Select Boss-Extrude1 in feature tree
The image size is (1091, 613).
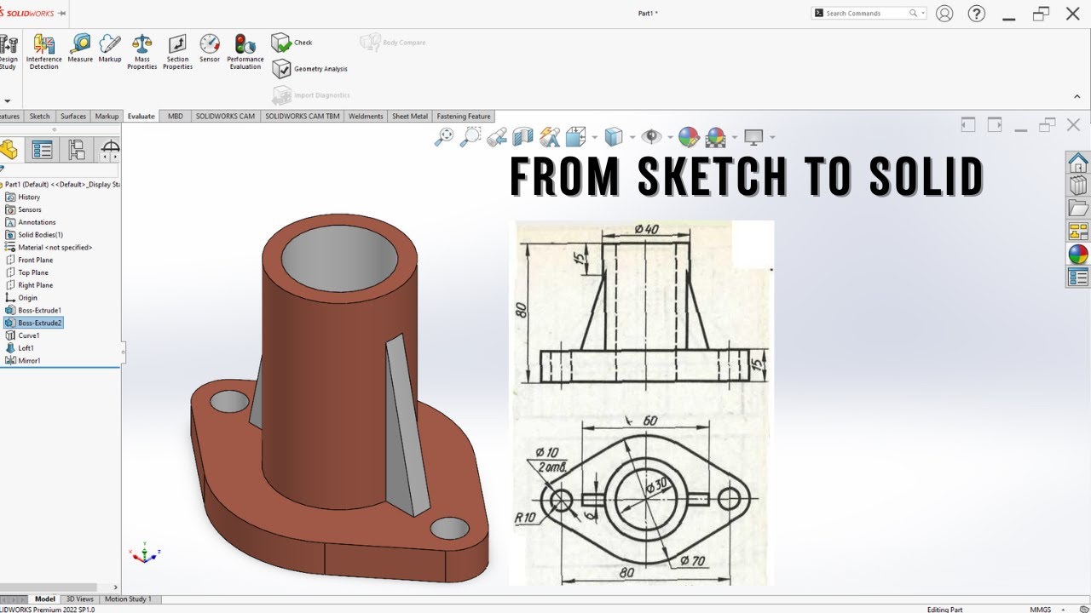(33, 311)
